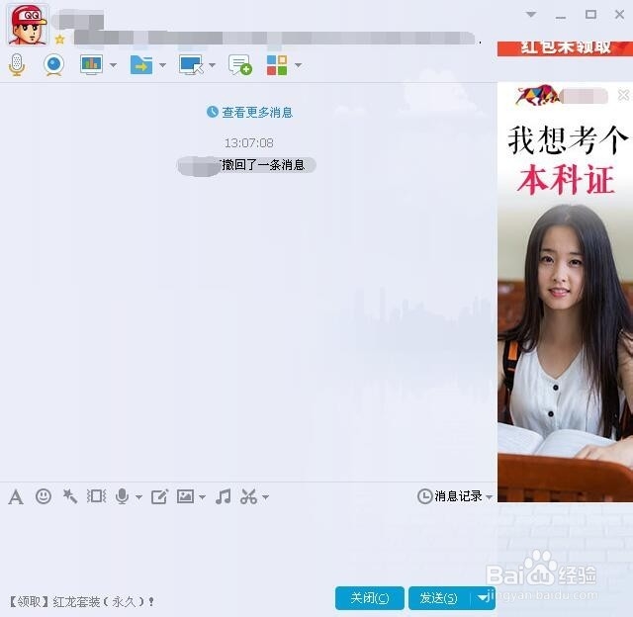
Task: Click the send picture icon
Action: pos(185,496)
